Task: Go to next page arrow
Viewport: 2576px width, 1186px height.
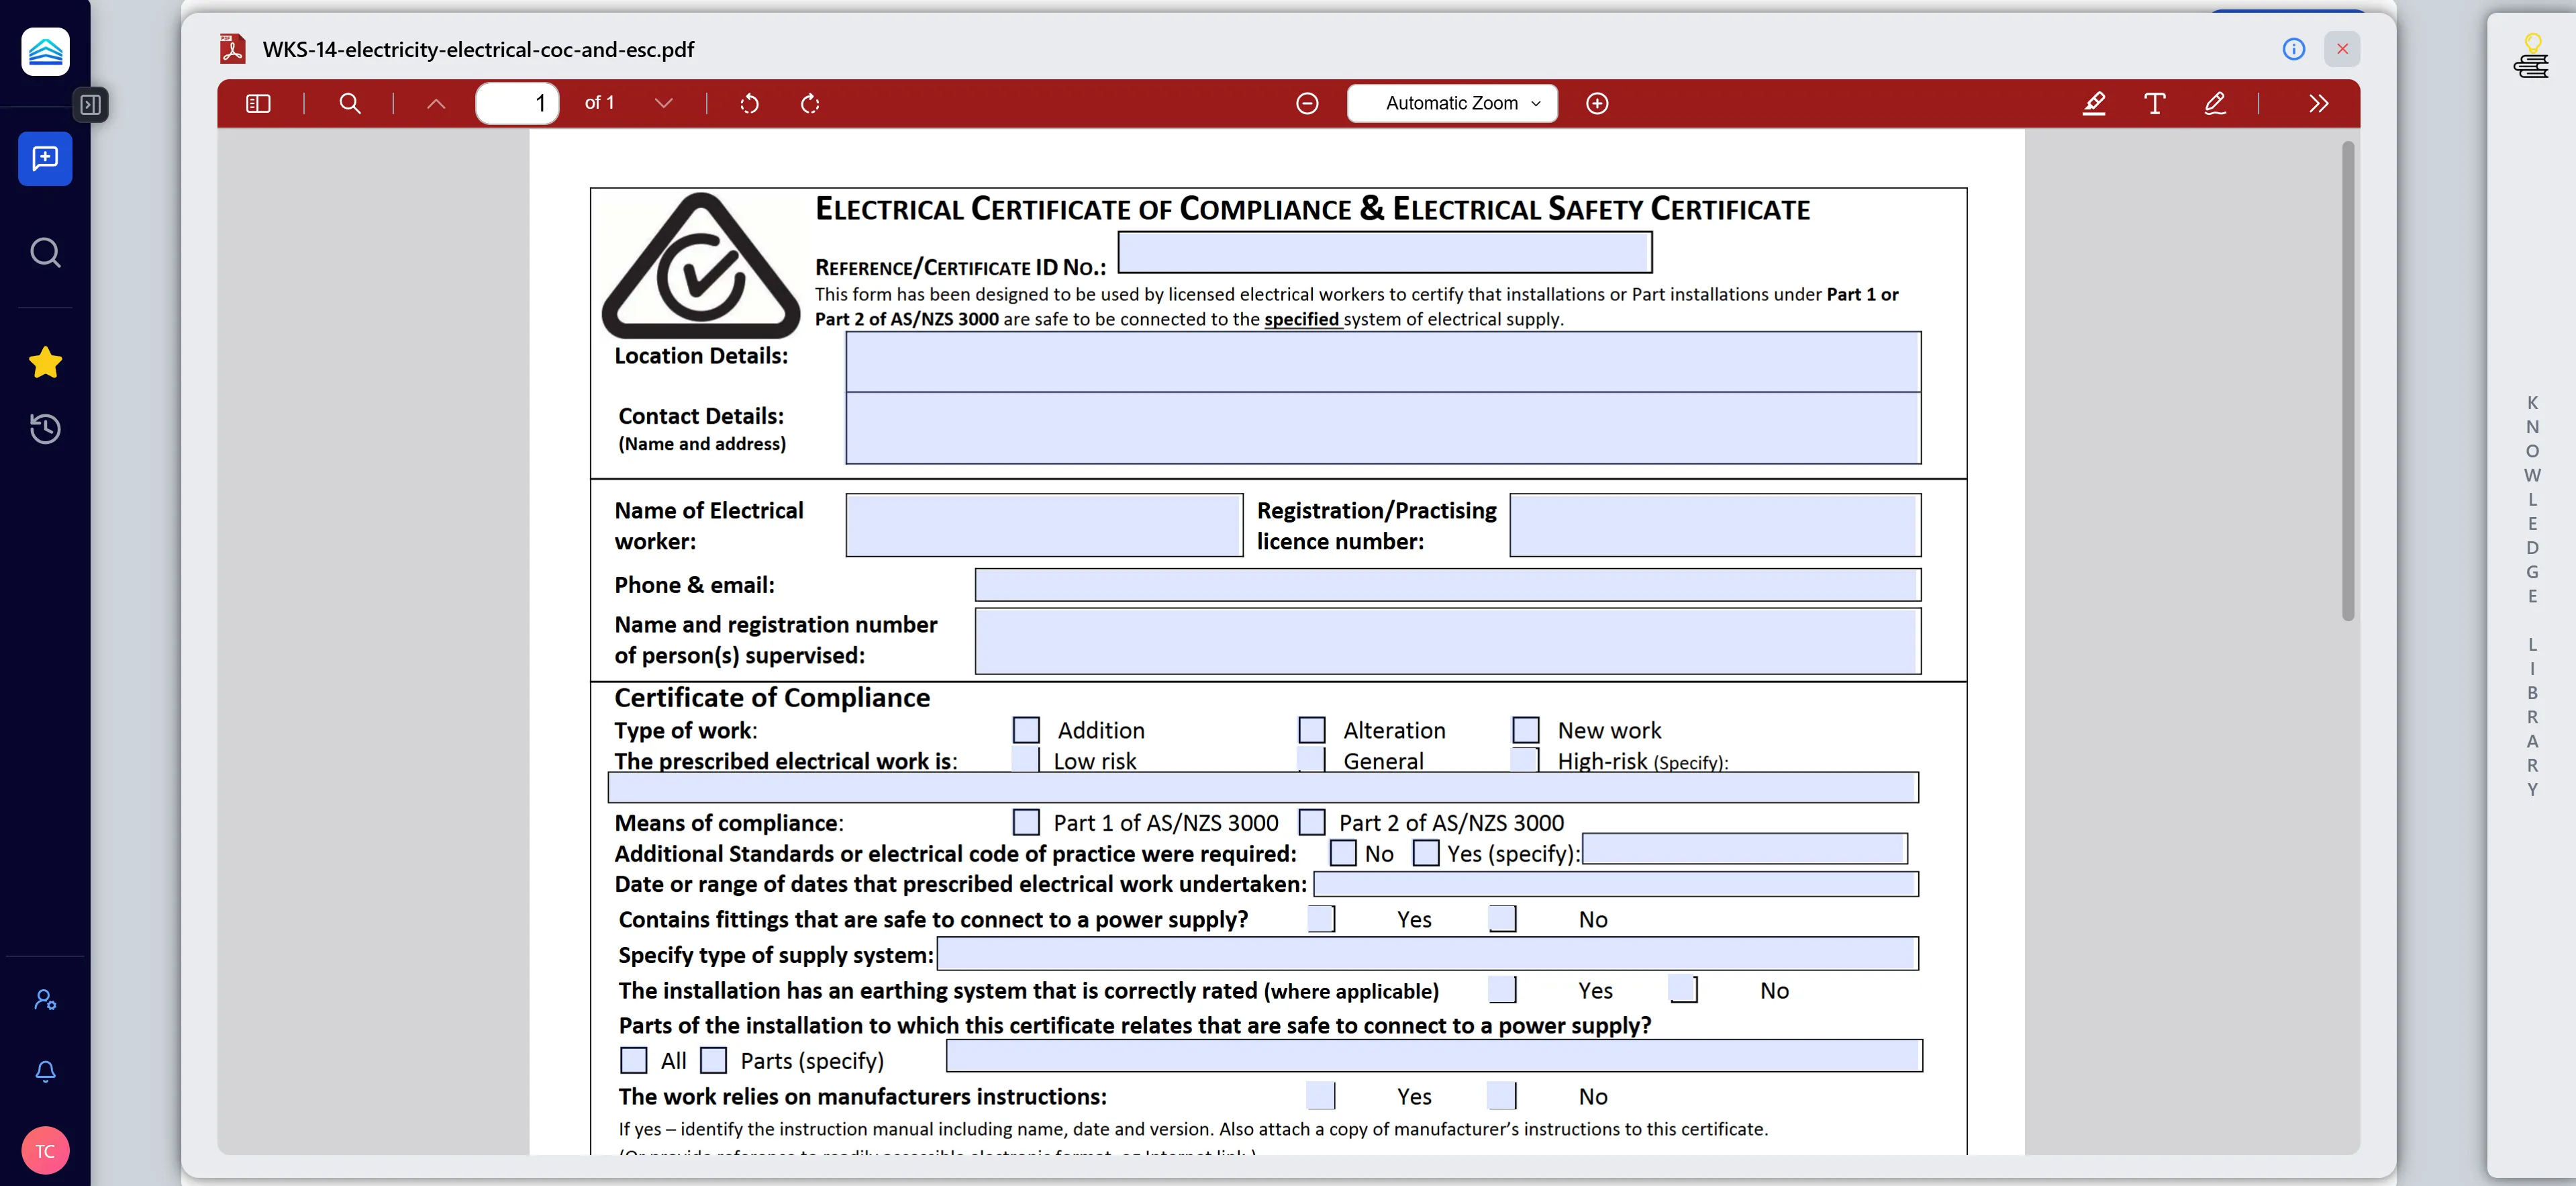Action: point(663,103)
